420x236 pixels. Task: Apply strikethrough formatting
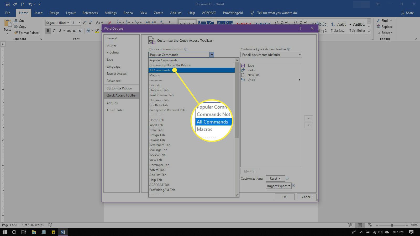(69, 31)
